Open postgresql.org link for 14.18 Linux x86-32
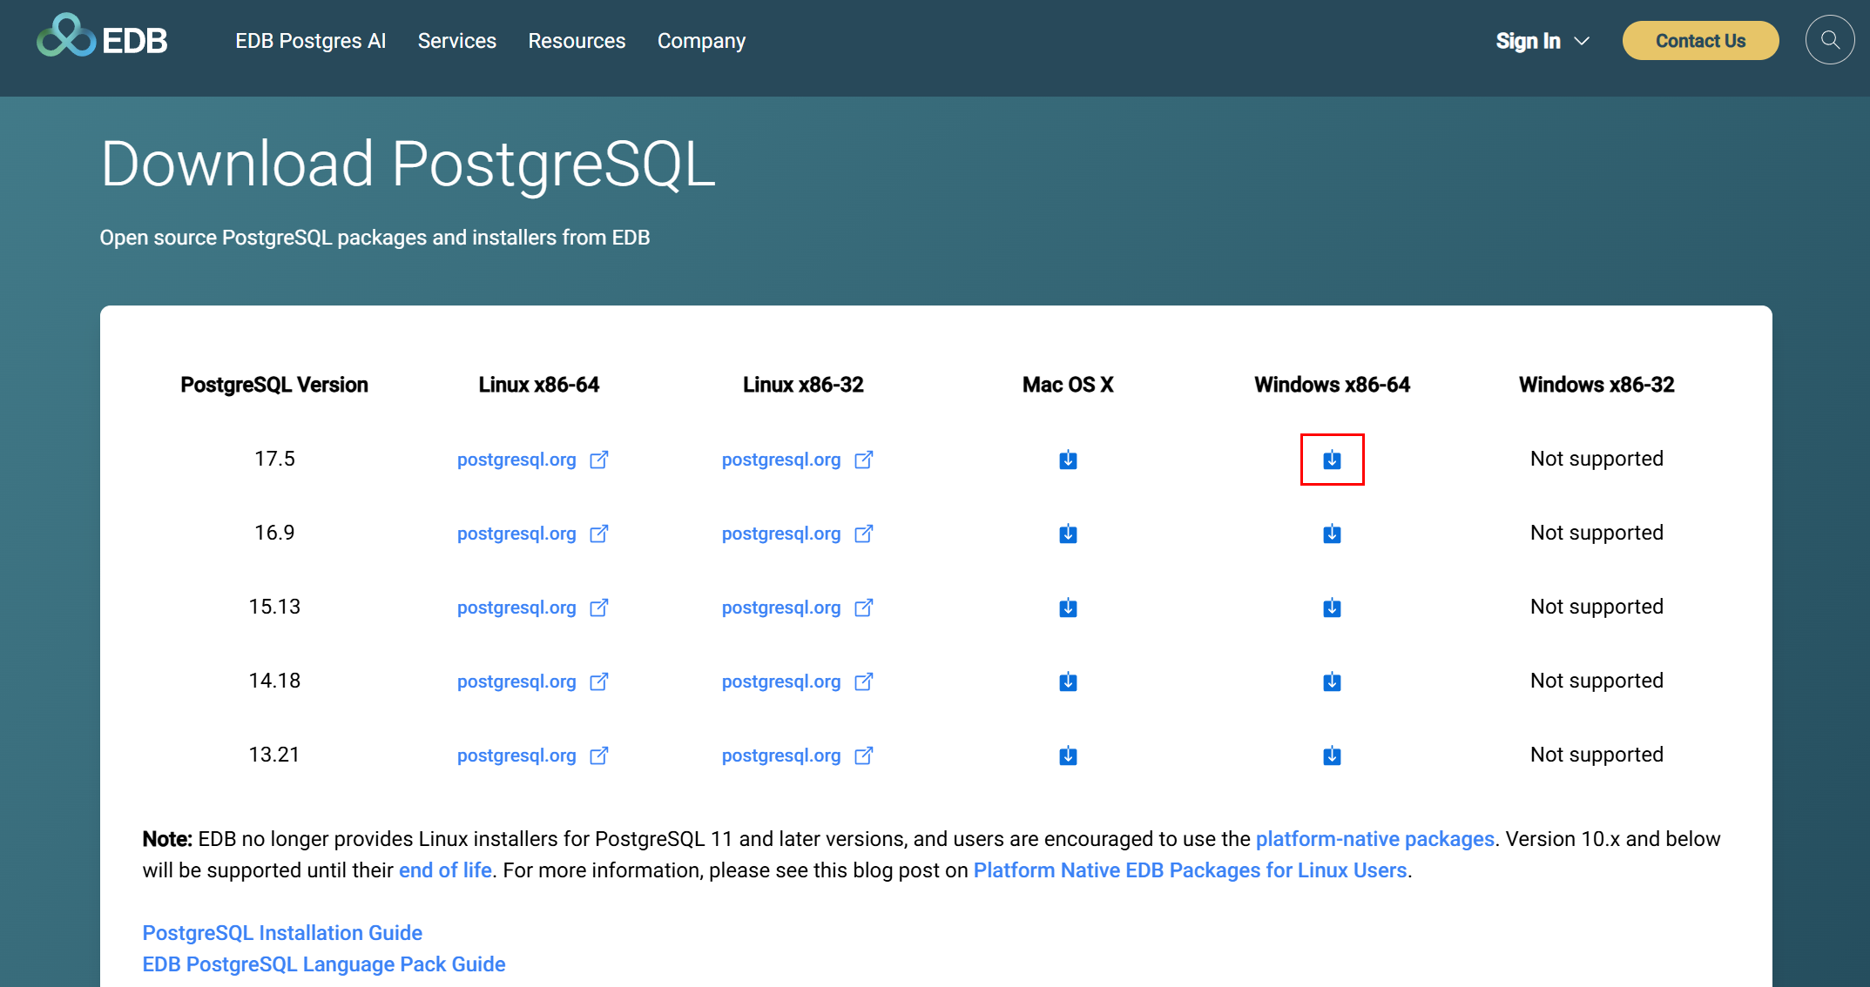Screen dimensions: 1870x987 pyautogui.click(x=797, y=681)
